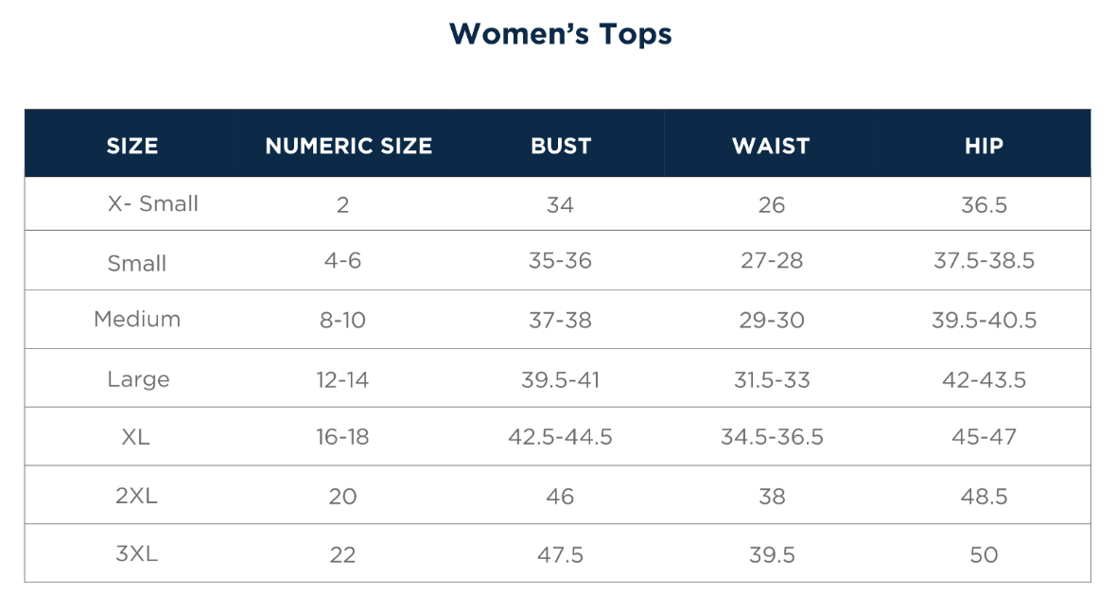Click the SIZE column header
Screen dimensions: 1116x611
click(x=132, y=146)
